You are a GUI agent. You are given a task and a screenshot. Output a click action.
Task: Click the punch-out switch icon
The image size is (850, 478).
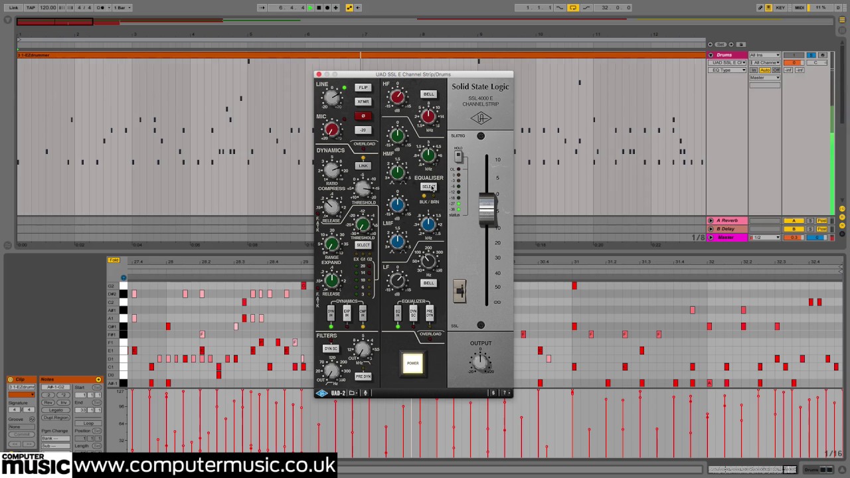coord(586,7)
